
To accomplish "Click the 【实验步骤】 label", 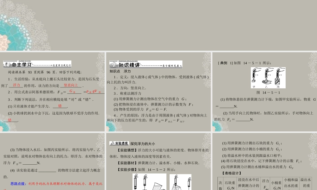I will [127, 170].
